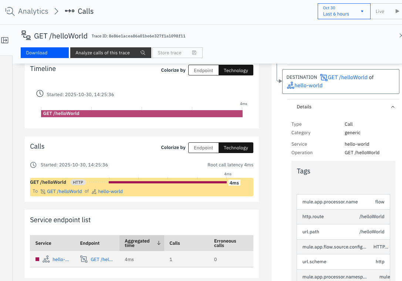Set Timeline colorize to Endpoint
This screenshot has width=402, height=281.
203,70
